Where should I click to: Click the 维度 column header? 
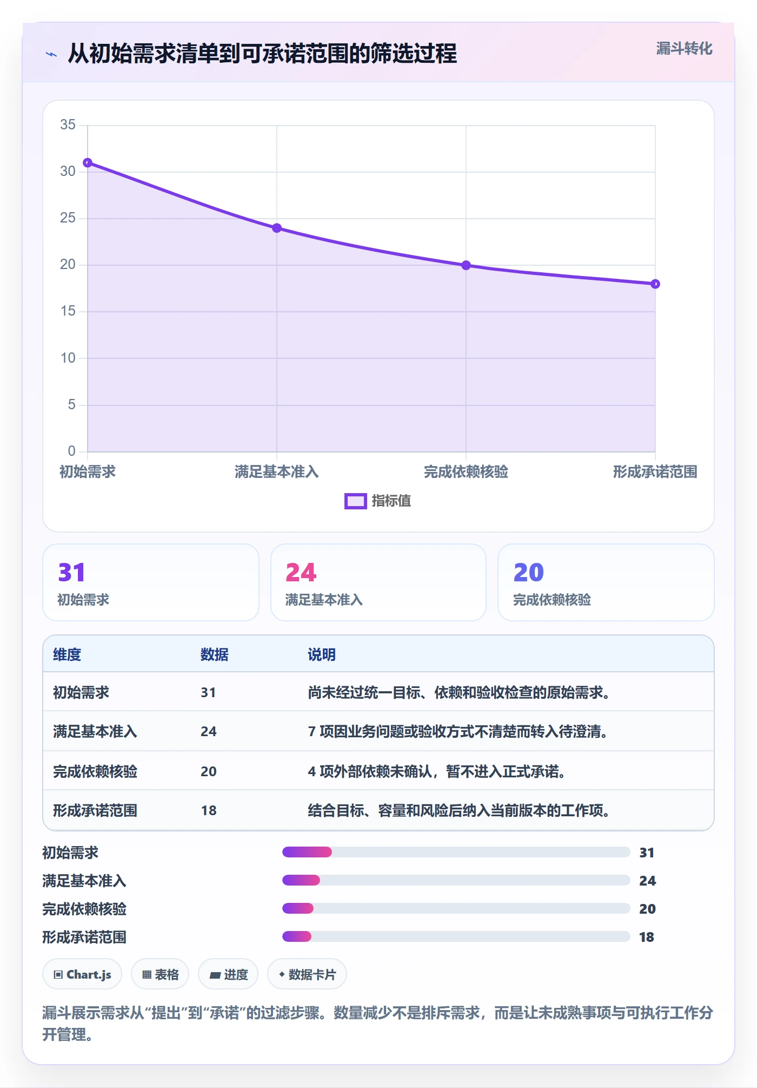67,654
